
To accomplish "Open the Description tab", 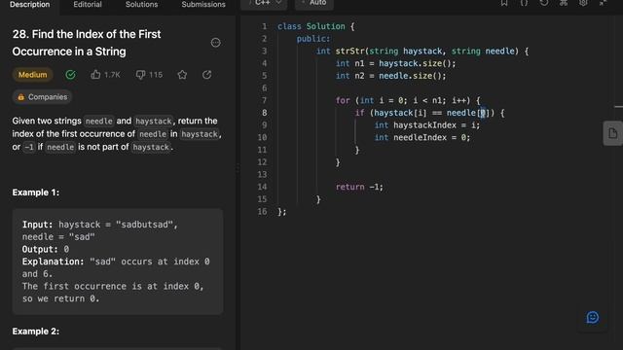I will tap(30, 5).
